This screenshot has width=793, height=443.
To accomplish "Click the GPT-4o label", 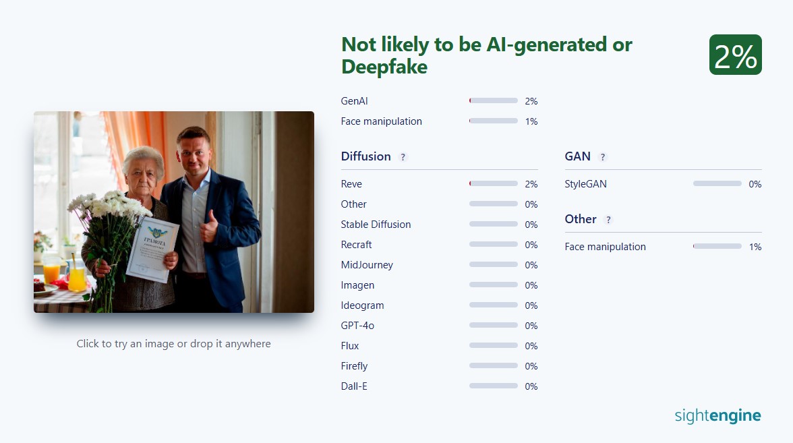I will [357, 326].
